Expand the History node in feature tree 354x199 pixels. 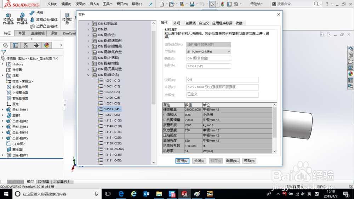3,64
